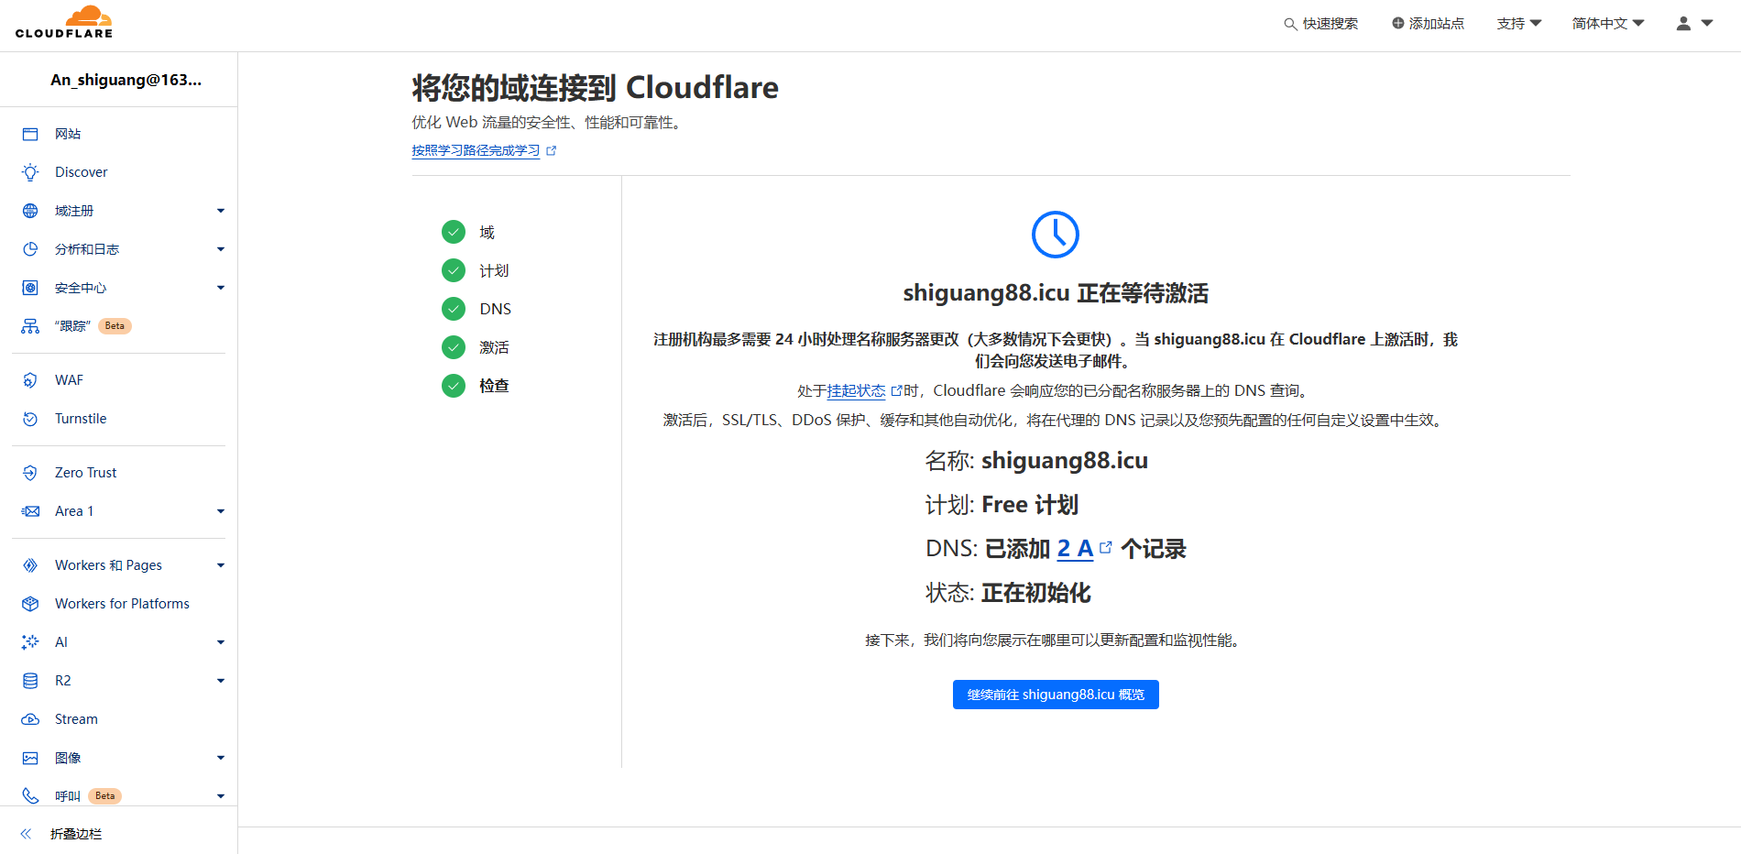Click the Workers for Platforms icon

(x=30, y=604)
